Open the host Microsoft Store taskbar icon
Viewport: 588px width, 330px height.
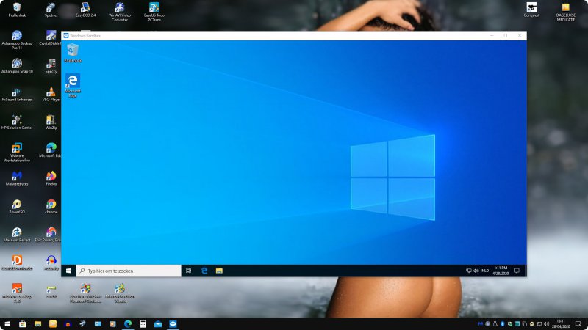coord(23,323)
